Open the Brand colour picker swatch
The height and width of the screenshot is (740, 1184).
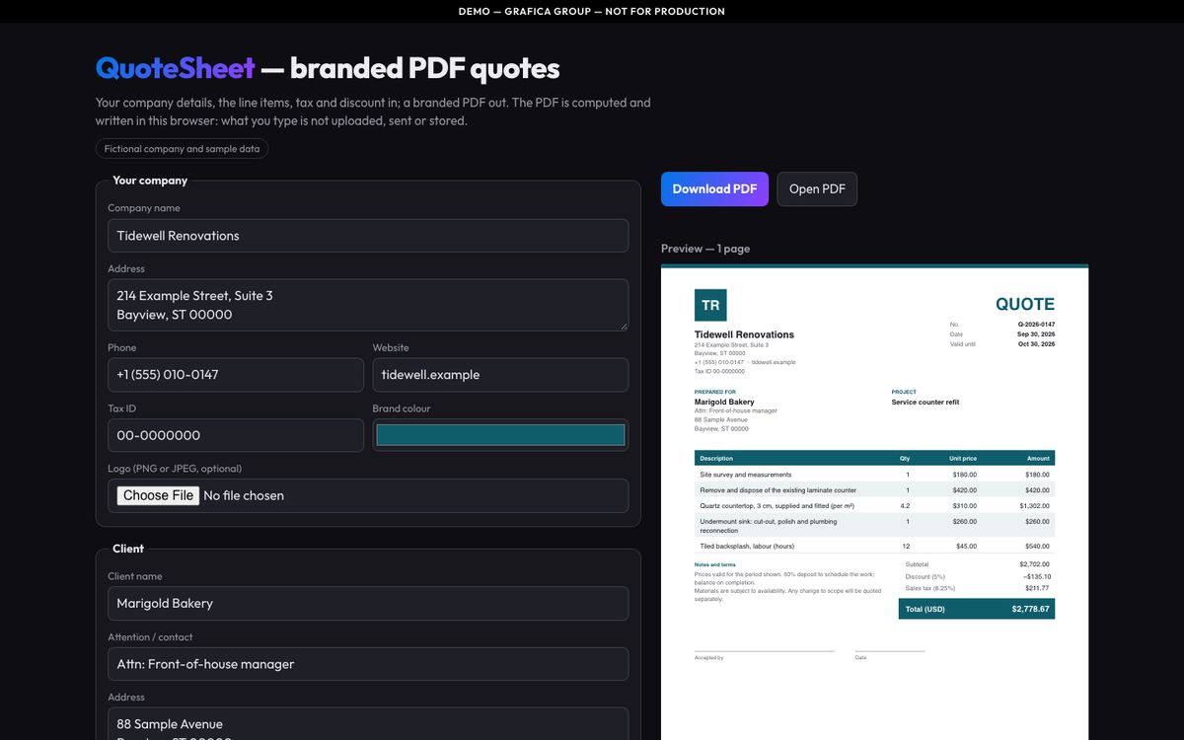click(500, 435)
